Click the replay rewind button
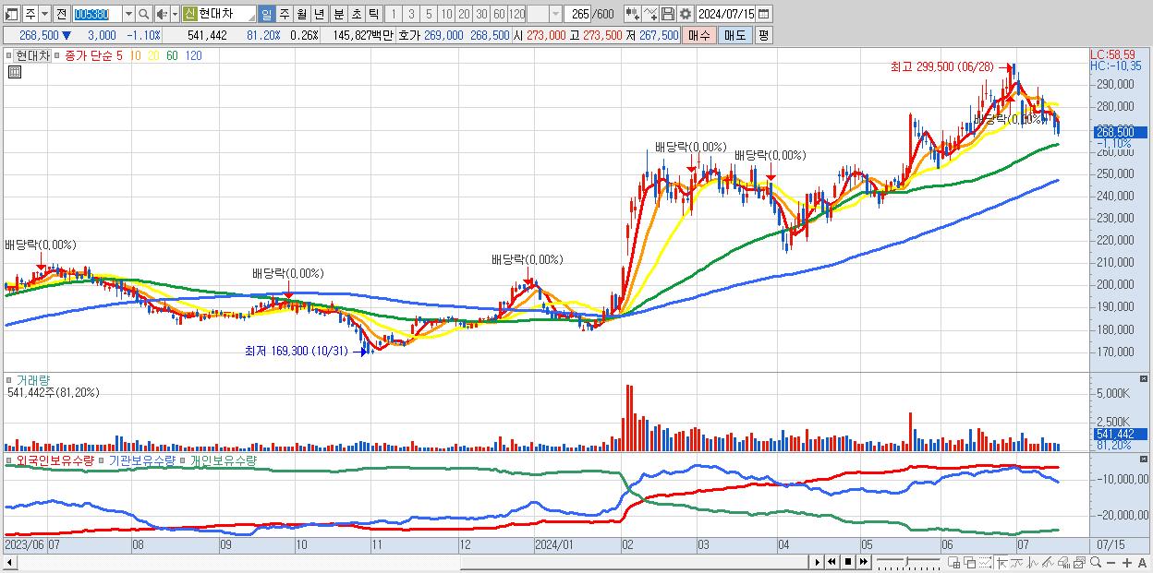Image resolution: width=1153 pixels, height=573 pixels. pyautogui.click(x=832, y=561)
